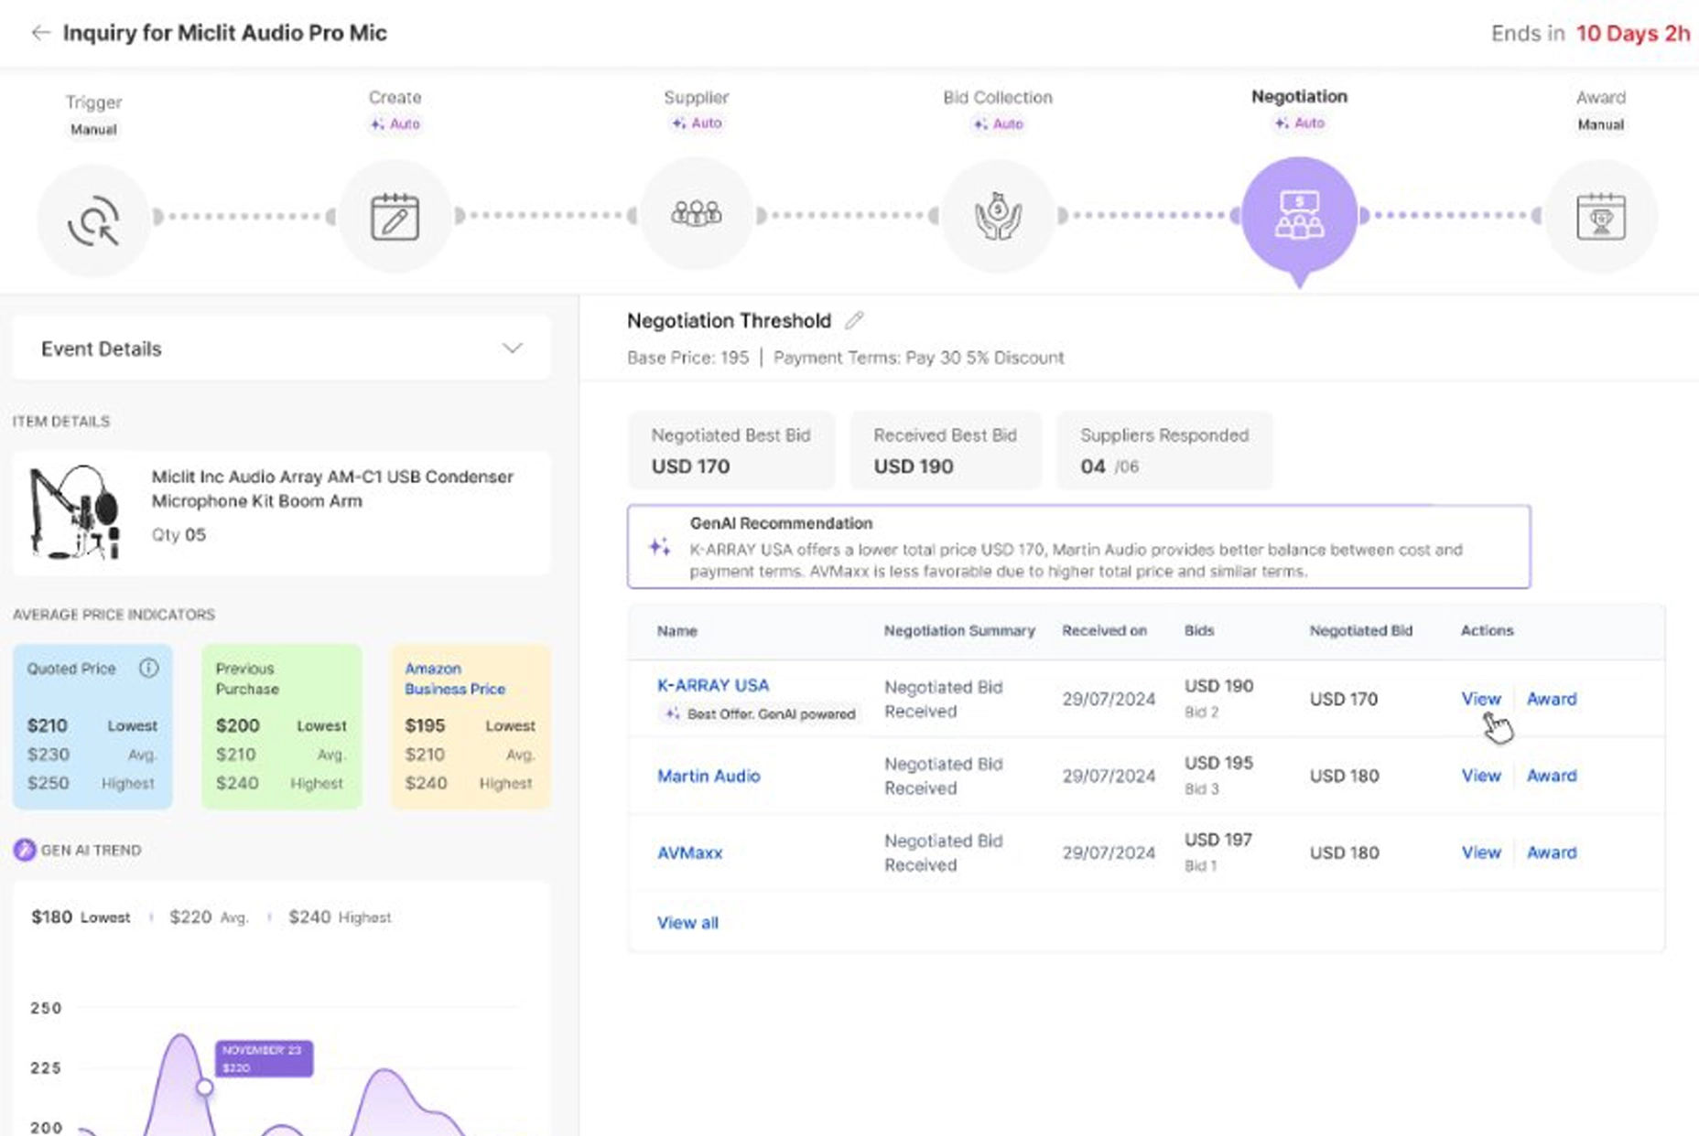This screenshot has height=1136, width=1699.
Task: Click the November 23 trend chart marker
Action: coord(205,1087)
